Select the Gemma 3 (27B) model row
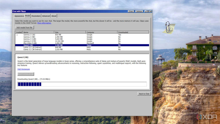Image resolution: width=220 pixels, height=124 pixels. click(x=82, y=41)
